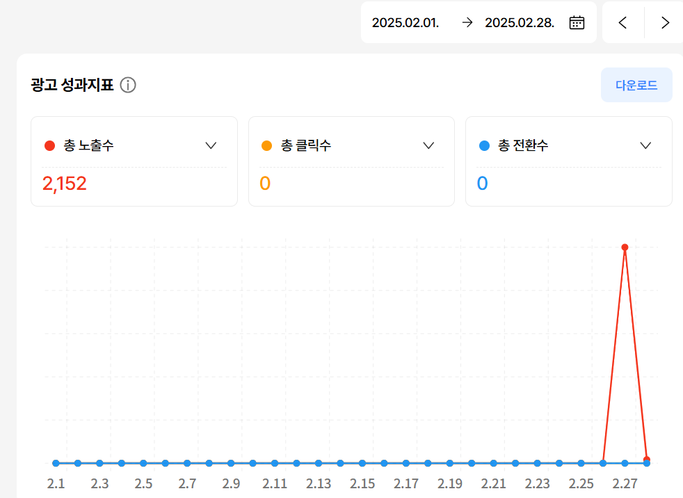Click the 2.5 x-axis label
This screenshot has width=683, height=498.
click(x=143, y=483)
